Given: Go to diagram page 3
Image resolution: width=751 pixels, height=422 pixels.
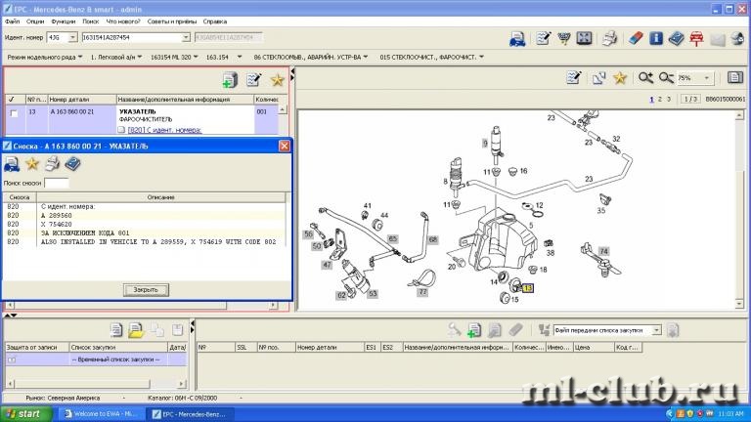Looking at the screenshot, I should (669, 99).
